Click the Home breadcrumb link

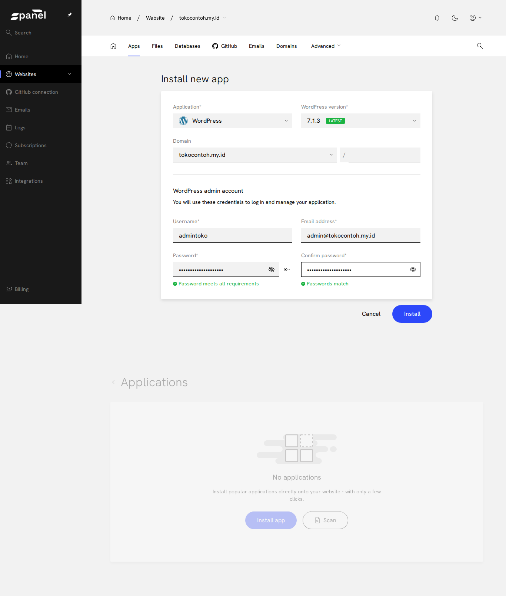[x=121, y=18]
